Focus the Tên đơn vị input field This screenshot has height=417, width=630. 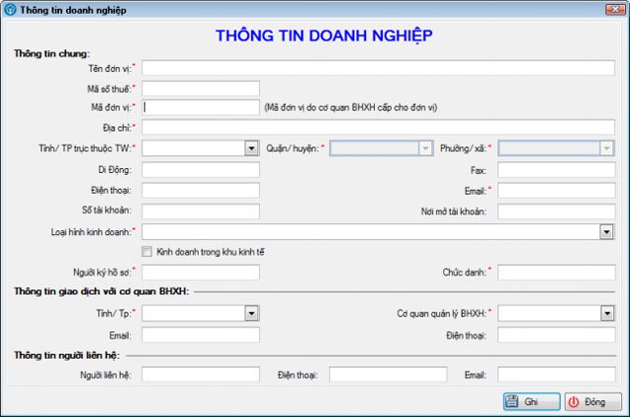click(378, 68)
